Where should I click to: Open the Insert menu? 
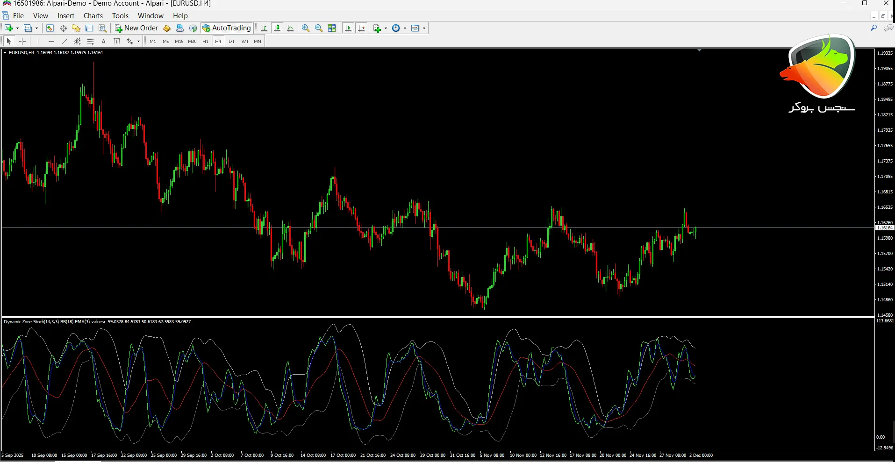66,15
